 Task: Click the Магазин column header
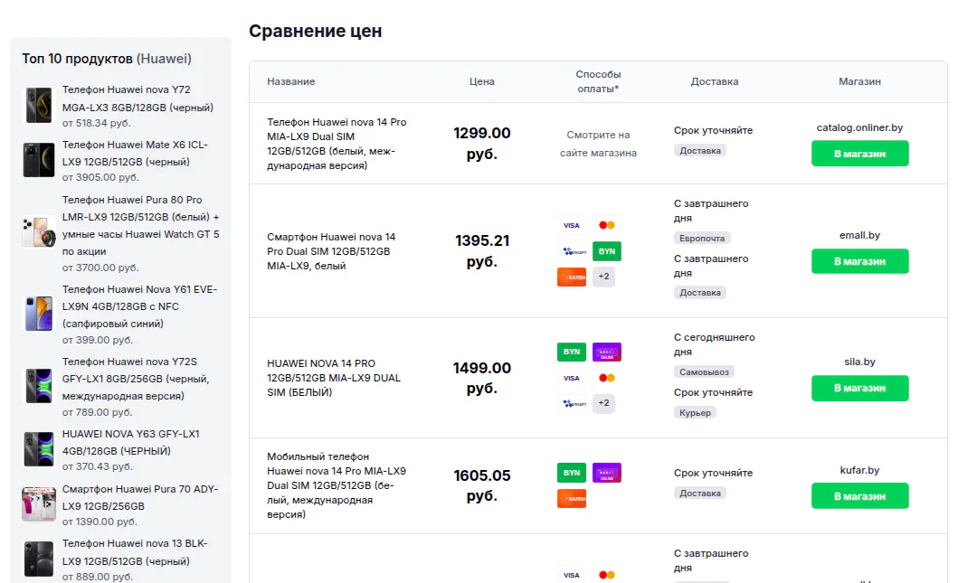point(859,81)
